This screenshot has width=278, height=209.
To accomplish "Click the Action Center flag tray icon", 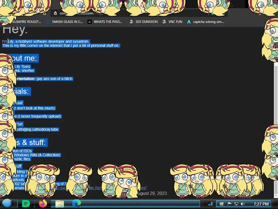I will 229,204.
